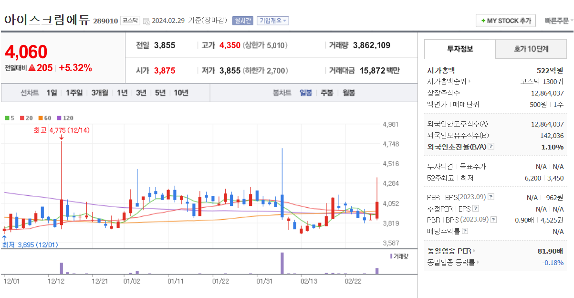Select the 3년 line chart period

pyautogui.click(x=141, y=93)
